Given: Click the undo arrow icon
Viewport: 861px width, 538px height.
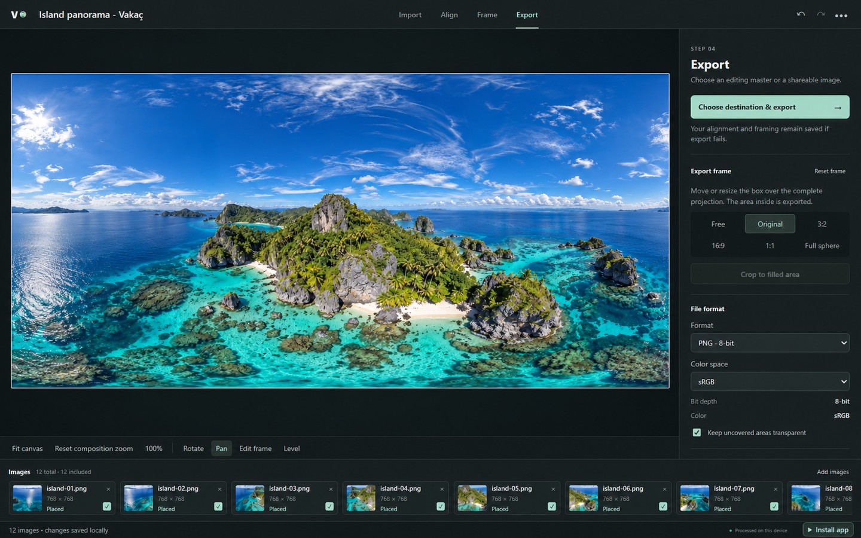Looking at the screenshot, I should 801,14.
